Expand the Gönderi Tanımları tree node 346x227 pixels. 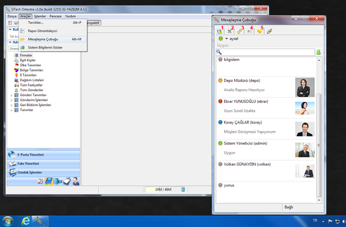tap(12, 95)
